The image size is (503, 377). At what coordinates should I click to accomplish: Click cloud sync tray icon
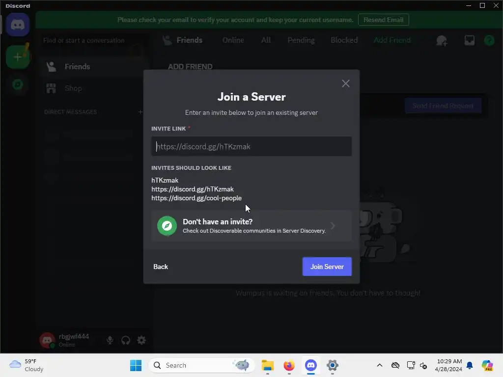click(x=395, y=365)
